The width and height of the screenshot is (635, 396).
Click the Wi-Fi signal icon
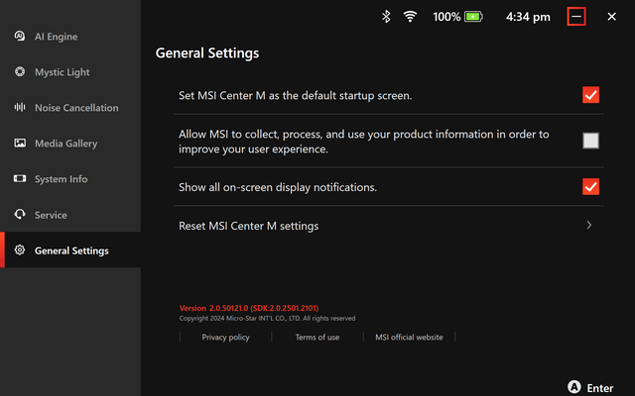[x=410, y=17]
